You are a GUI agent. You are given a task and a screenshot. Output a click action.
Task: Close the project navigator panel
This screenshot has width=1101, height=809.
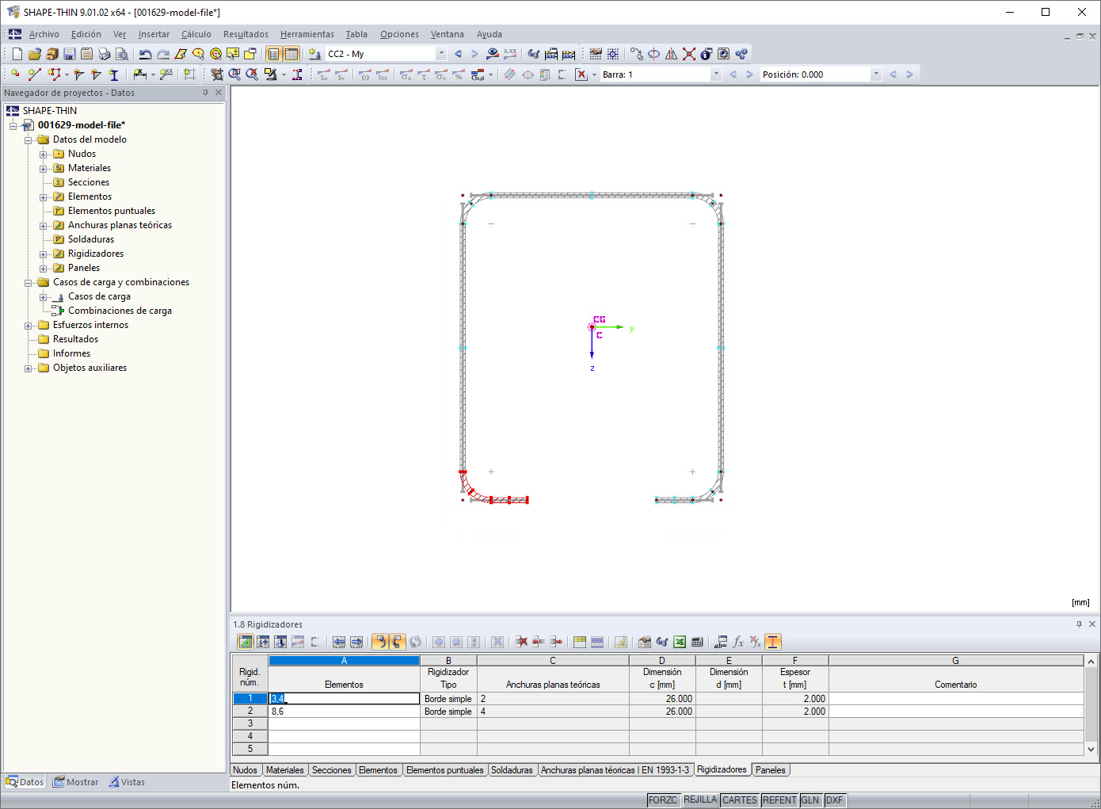coord(219,93)
